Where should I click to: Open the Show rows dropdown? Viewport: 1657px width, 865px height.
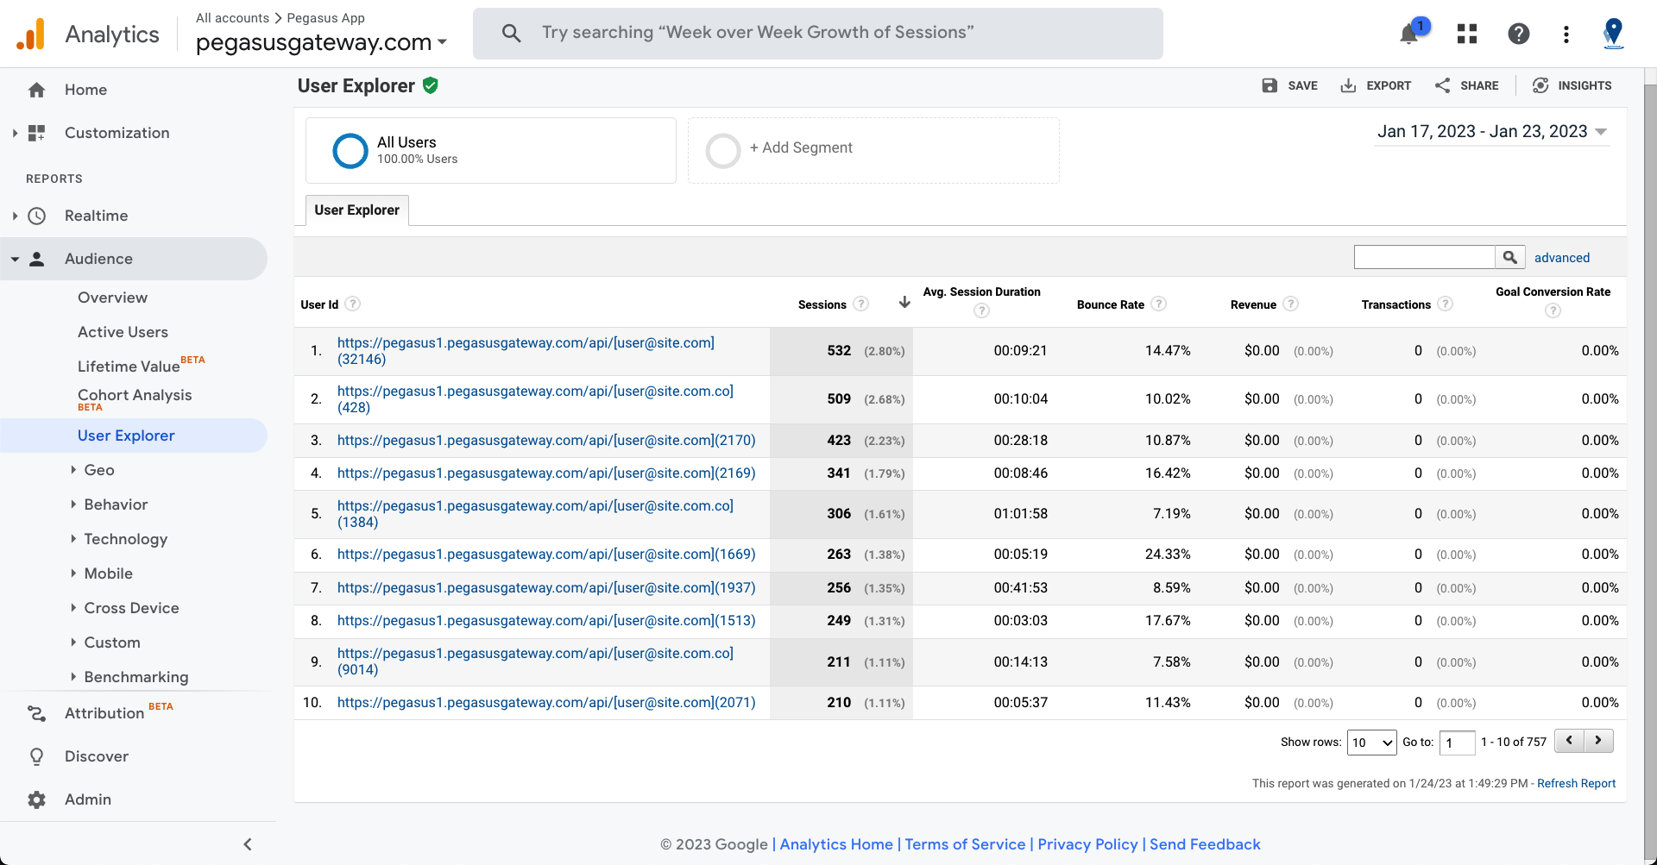(1371, 742)
